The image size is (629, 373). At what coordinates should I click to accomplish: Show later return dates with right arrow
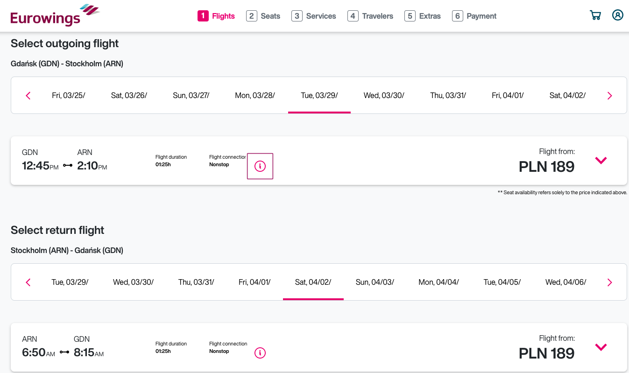(x=609, y=282)
